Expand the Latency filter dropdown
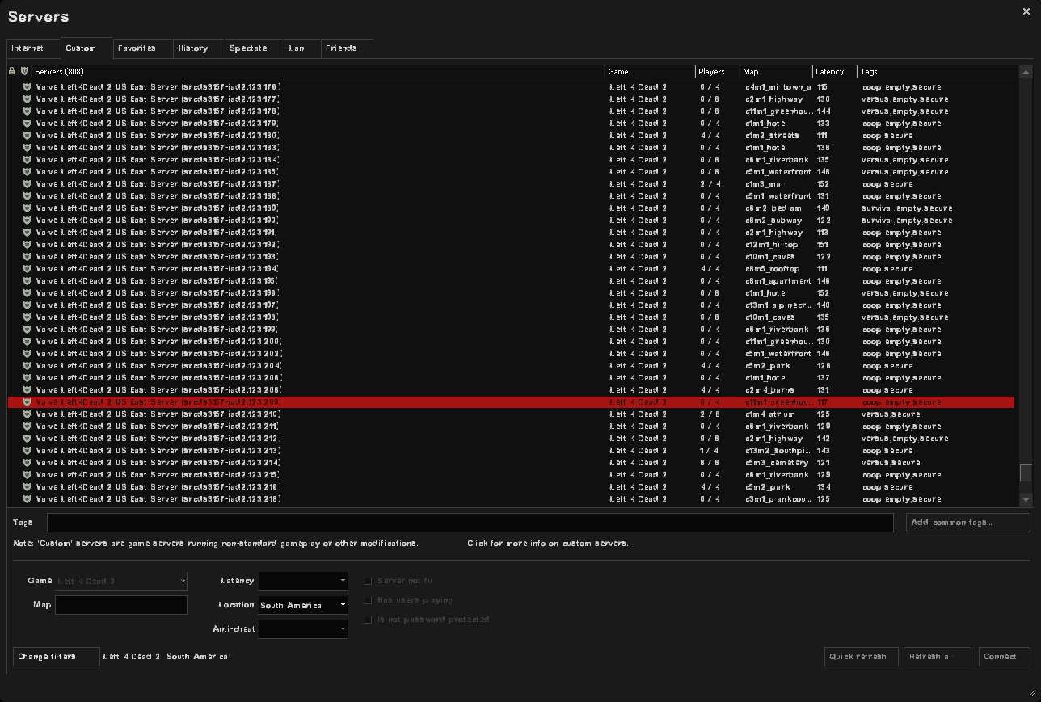The width and height of the screenshot is (1041, 702). [303, 581]
